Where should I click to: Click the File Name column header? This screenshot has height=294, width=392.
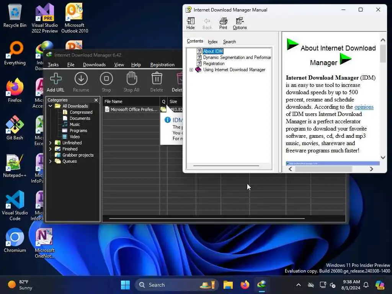pyautogui.click(x=131, y=101)
